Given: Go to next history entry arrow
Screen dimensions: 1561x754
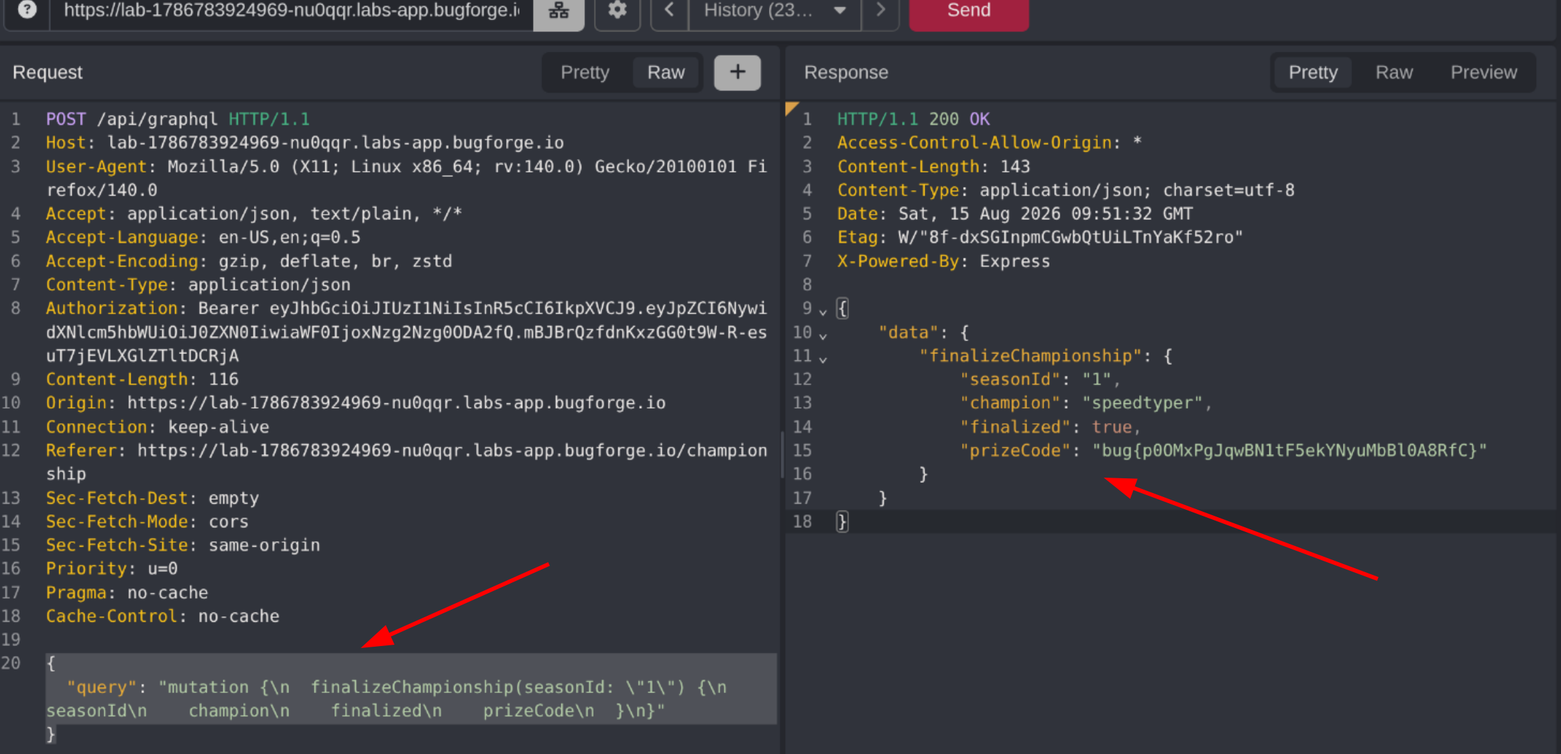Looking at the screenshot, I should click(x=880, y=10).
